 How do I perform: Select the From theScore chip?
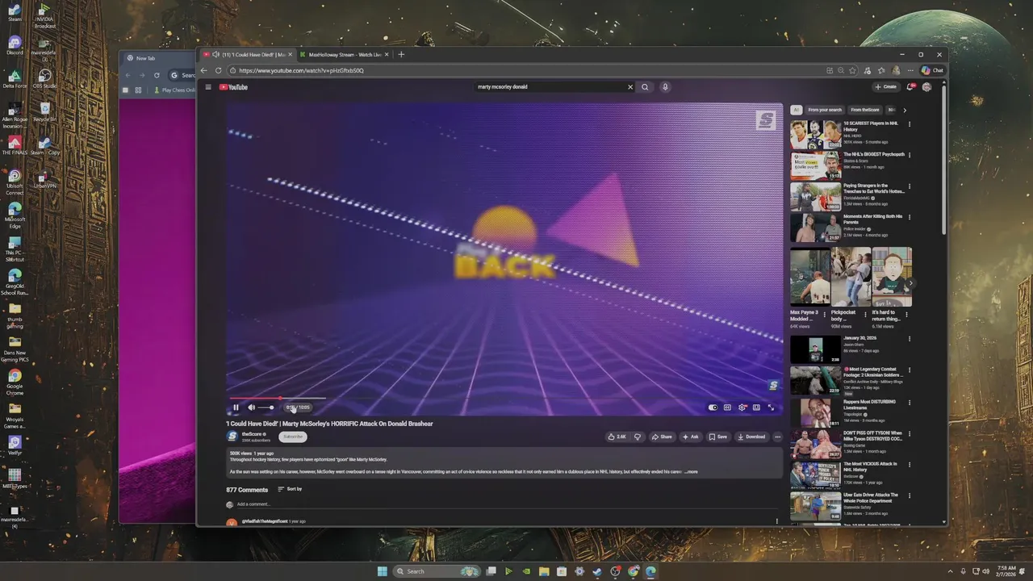click(x=865, y=110)
